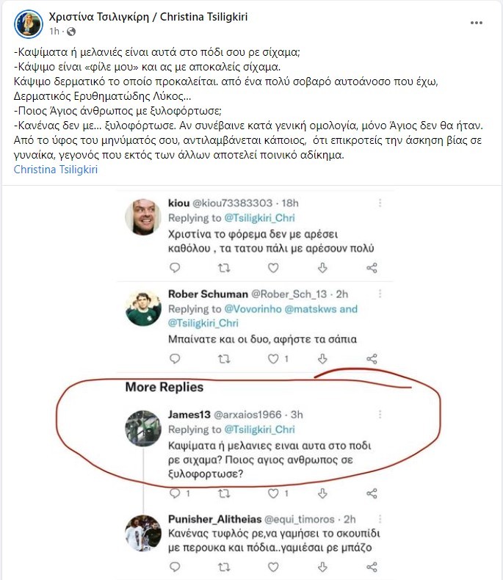
Task: Click the @Vovorinho mention in Rober Schuman's reply
Action: tap(256, 308)
